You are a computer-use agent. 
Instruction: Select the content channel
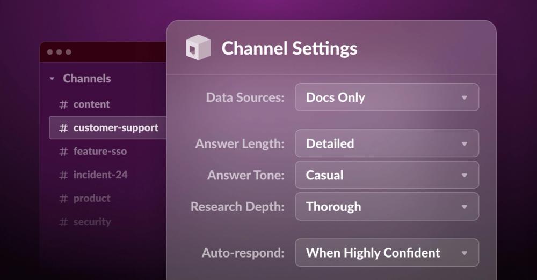[x=91, y=104]
